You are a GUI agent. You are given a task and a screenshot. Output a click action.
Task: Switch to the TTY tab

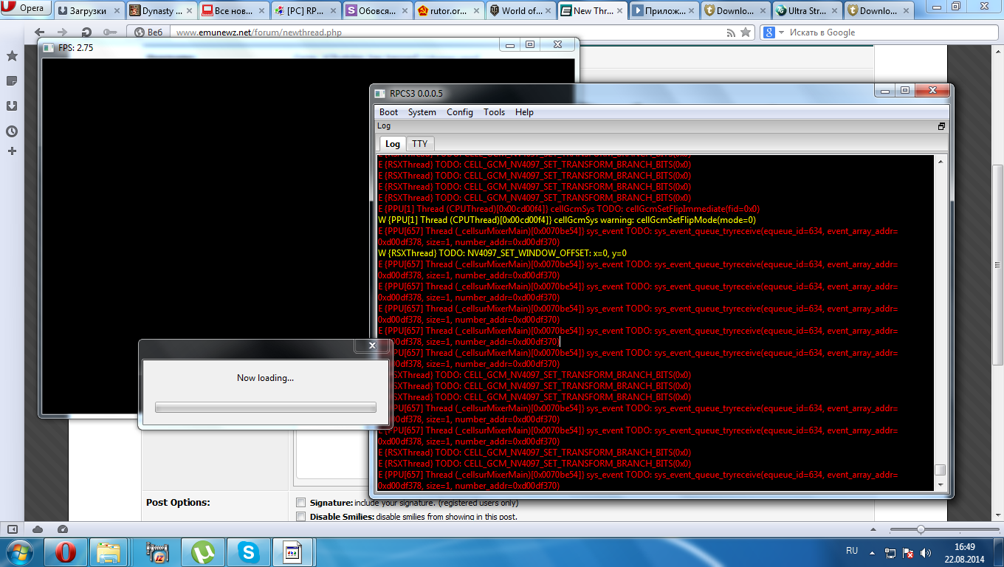point(419,144)
